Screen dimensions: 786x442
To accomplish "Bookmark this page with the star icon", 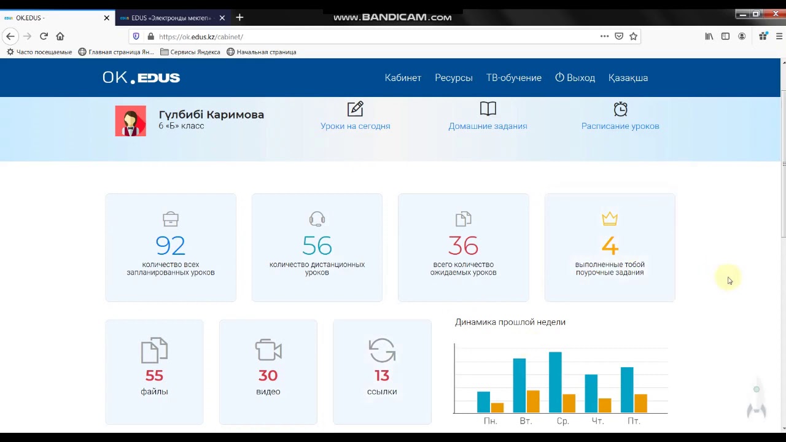I will click(x=633, y=36).
